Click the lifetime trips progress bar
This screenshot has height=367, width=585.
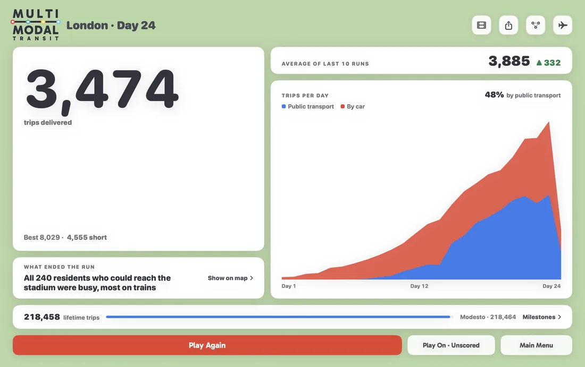coord(279,317)
